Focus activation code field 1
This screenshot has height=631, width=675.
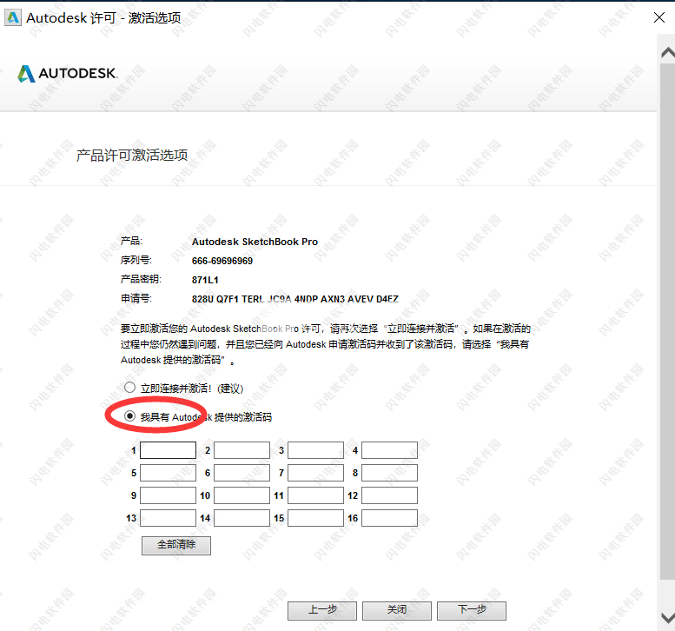[168, 450]
